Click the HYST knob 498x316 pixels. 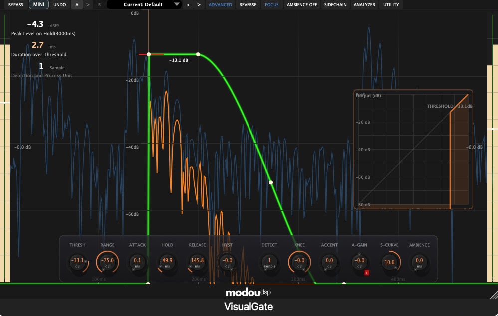tap(227, 262)
